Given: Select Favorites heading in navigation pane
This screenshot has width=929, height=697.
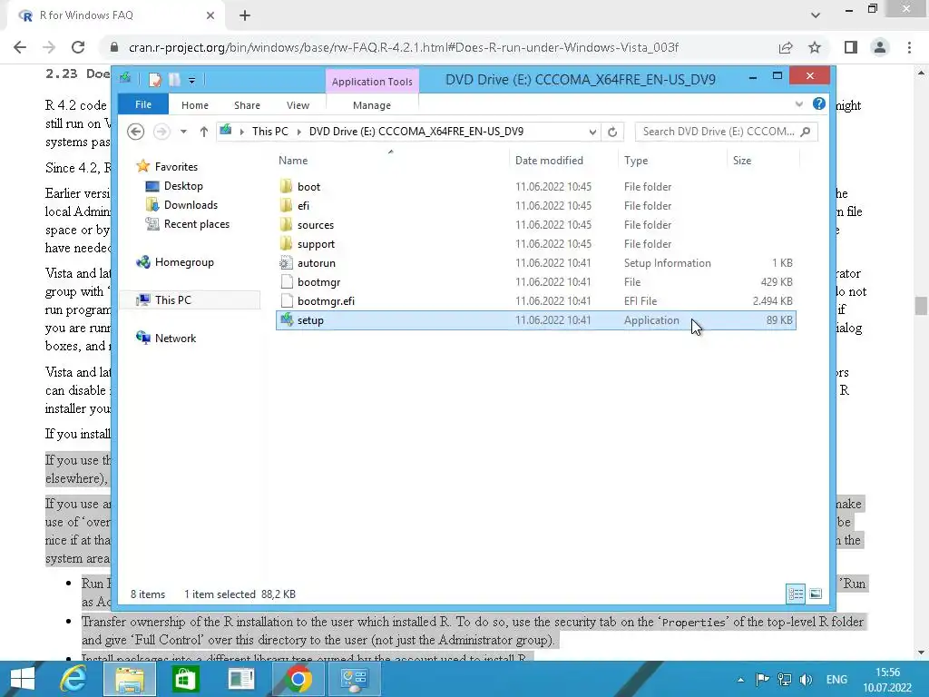Looking at the screenshot, I should [x=176, y=167].
